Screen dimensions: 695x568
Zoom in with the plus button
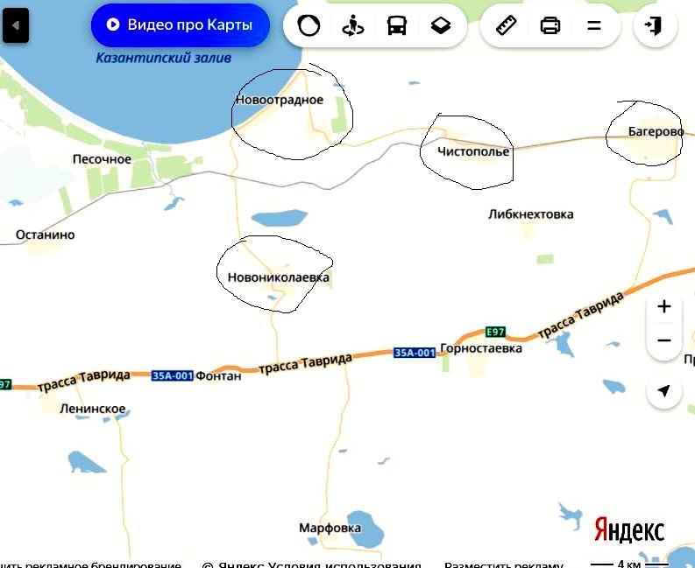coord(663,306)
